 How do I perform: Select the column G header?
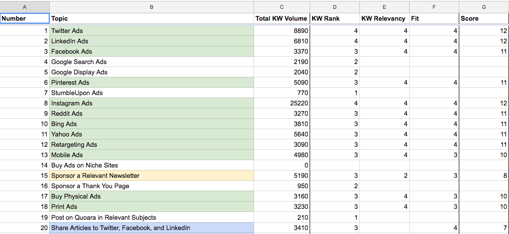pos(484,7)
